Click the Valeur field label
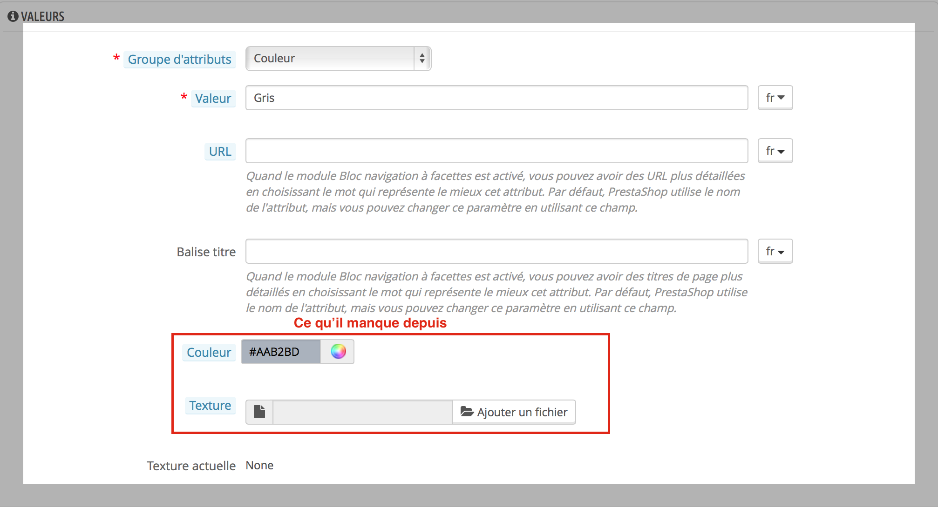 click(213, 99)
